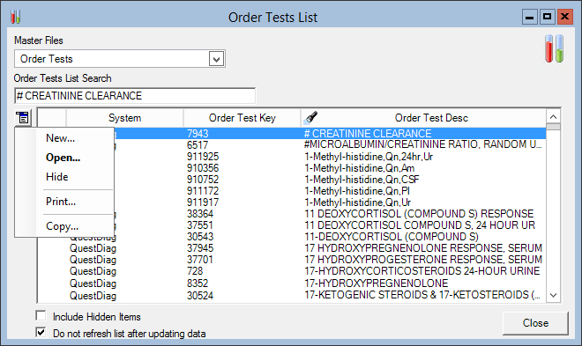Choose Hide from the context menu
This screenshot has width=582, height=346.
56,177
